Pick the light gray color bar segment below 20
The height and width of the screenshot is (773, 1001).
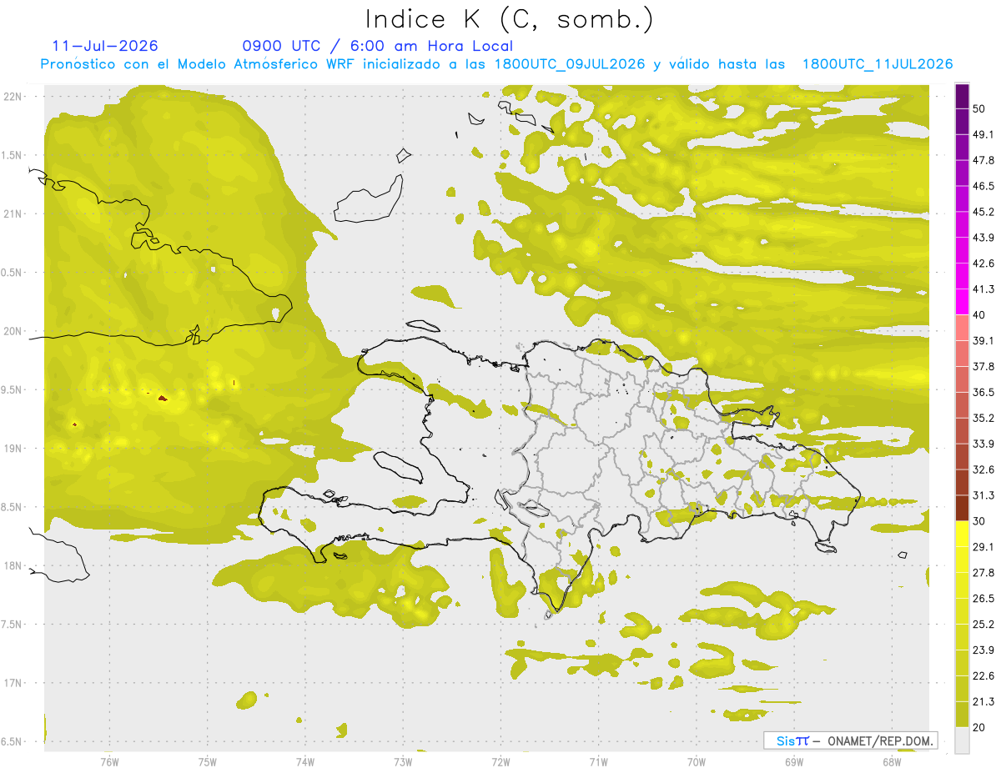[x=962, y=740]
